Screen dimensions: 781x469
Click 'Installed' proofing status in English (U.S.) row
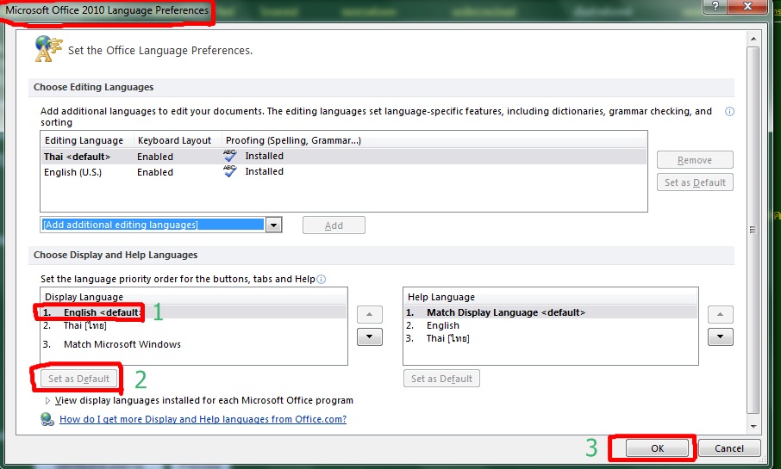pos(264,171)
